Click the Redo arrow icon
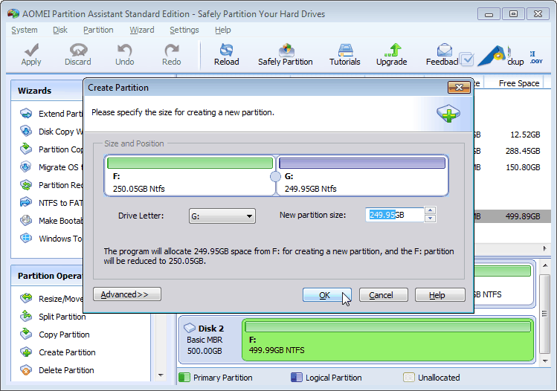Viewport: 557px width, 391px height. [172, 50]
